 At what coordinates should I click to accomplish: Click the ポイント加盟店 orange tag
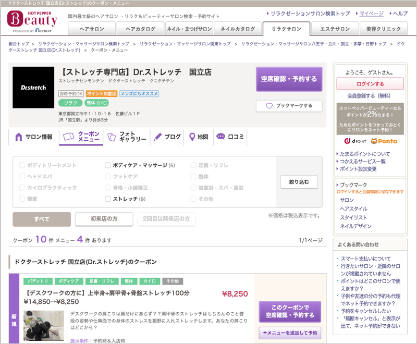[101, 94]
